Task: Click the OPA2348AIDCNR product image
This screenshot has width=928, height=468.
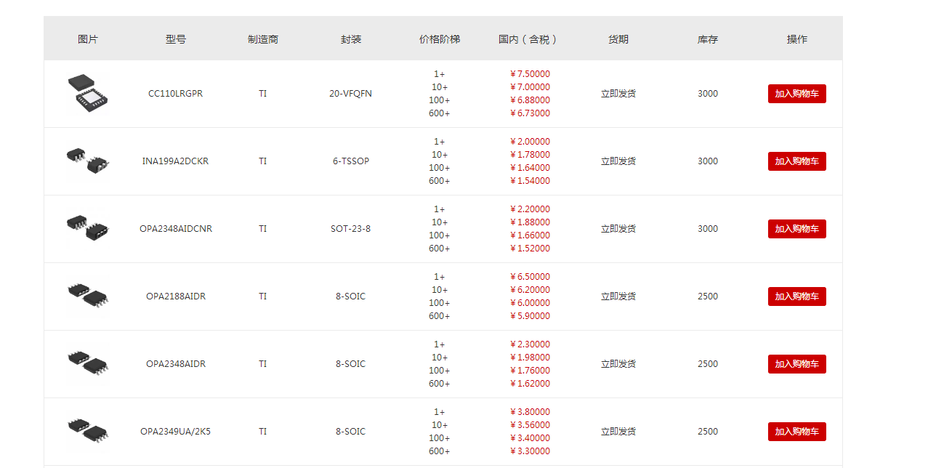Action: (87, 229)
